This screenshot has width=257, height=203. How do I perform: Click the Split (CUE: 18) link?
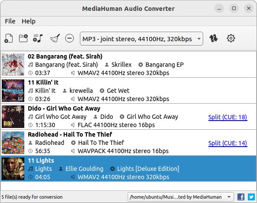click(x=227, y=117)
